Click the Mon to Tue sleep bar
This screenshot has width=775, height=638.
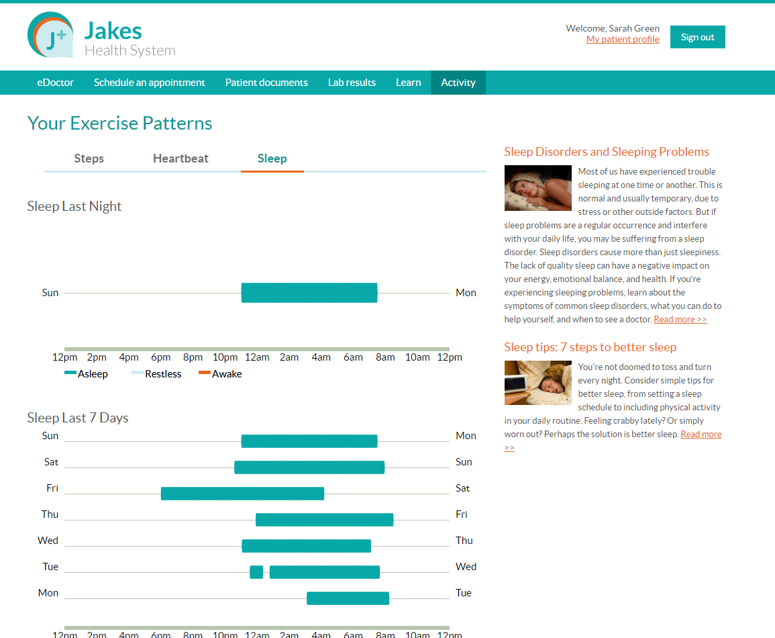click(348, 598)
